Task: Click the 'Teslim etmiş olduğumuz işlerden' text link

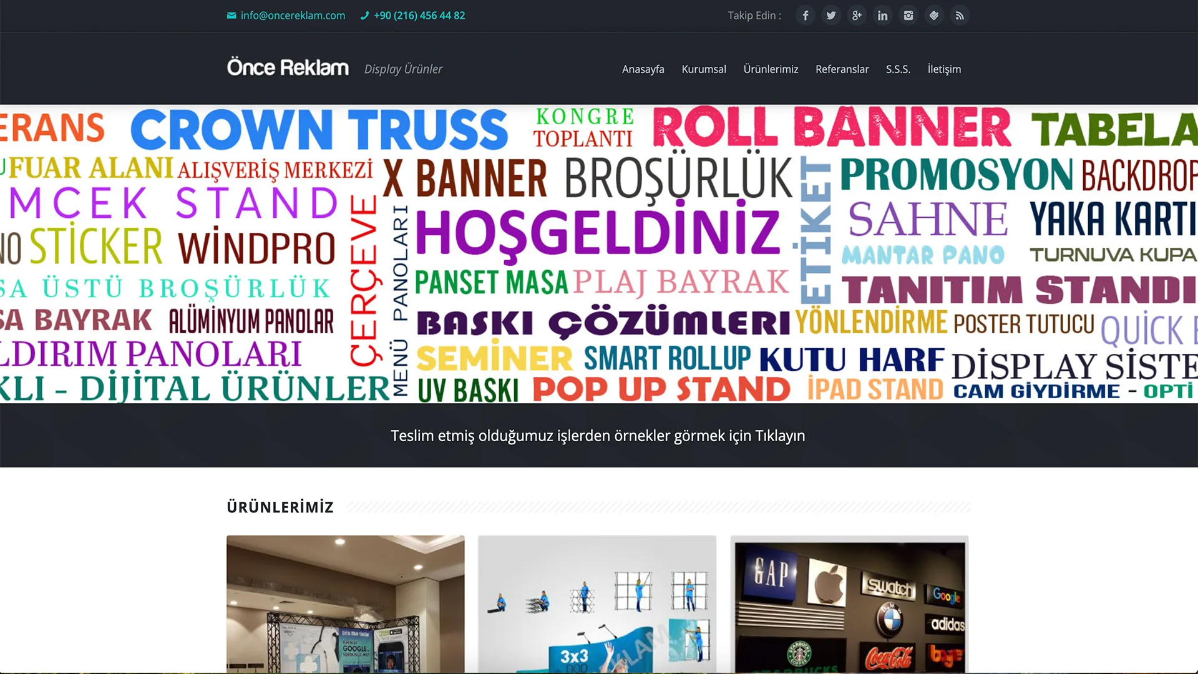Action: pyautogui.click(x=598, y=436)
